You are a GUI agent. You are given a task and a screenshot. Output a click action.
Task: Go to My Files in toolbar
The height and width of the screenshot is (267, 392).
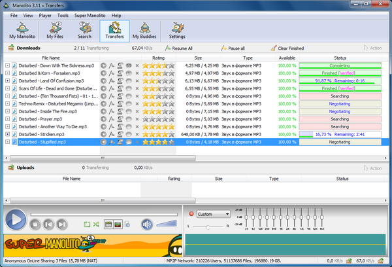pos(55,31)
